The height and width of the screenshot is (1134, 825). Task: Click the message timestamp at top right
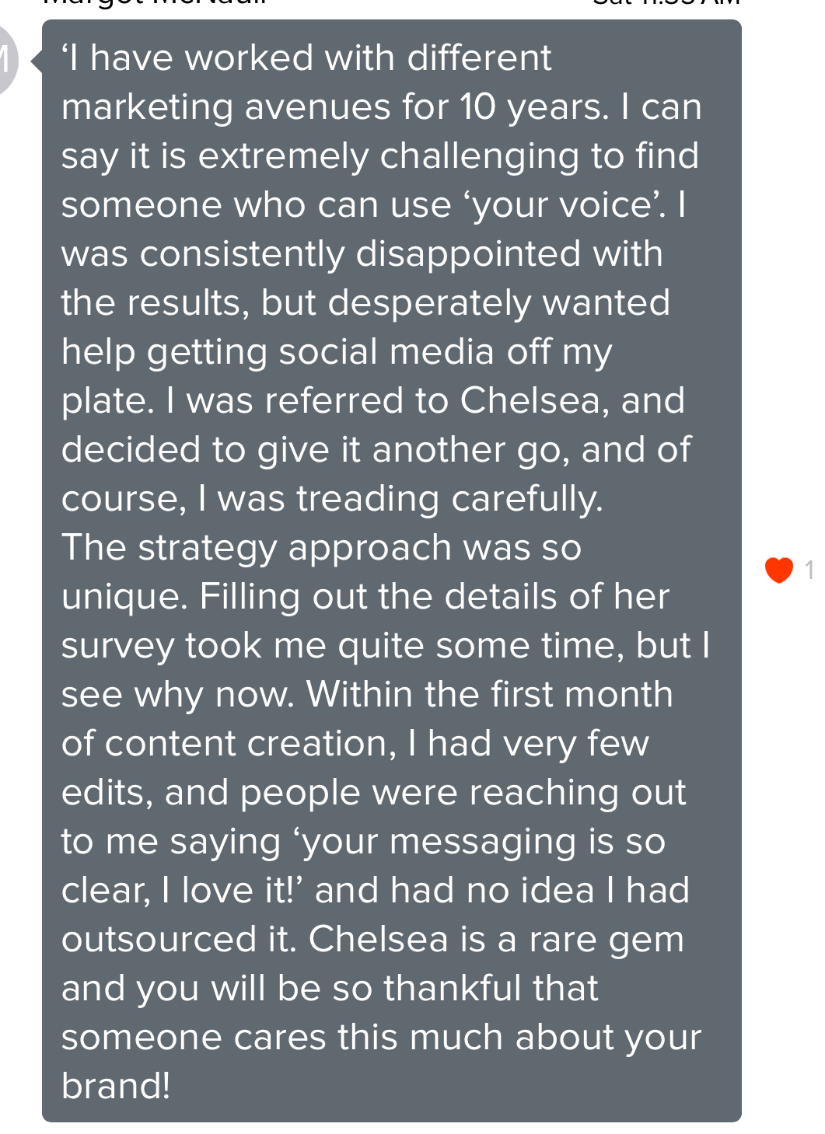coord(666,3)
